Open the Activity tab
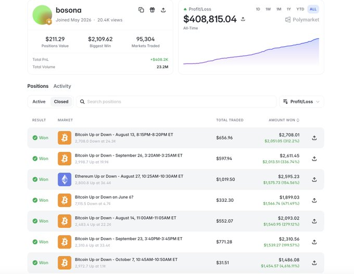The height and width of the screenshot is (274, 354). tap(62, 86)
